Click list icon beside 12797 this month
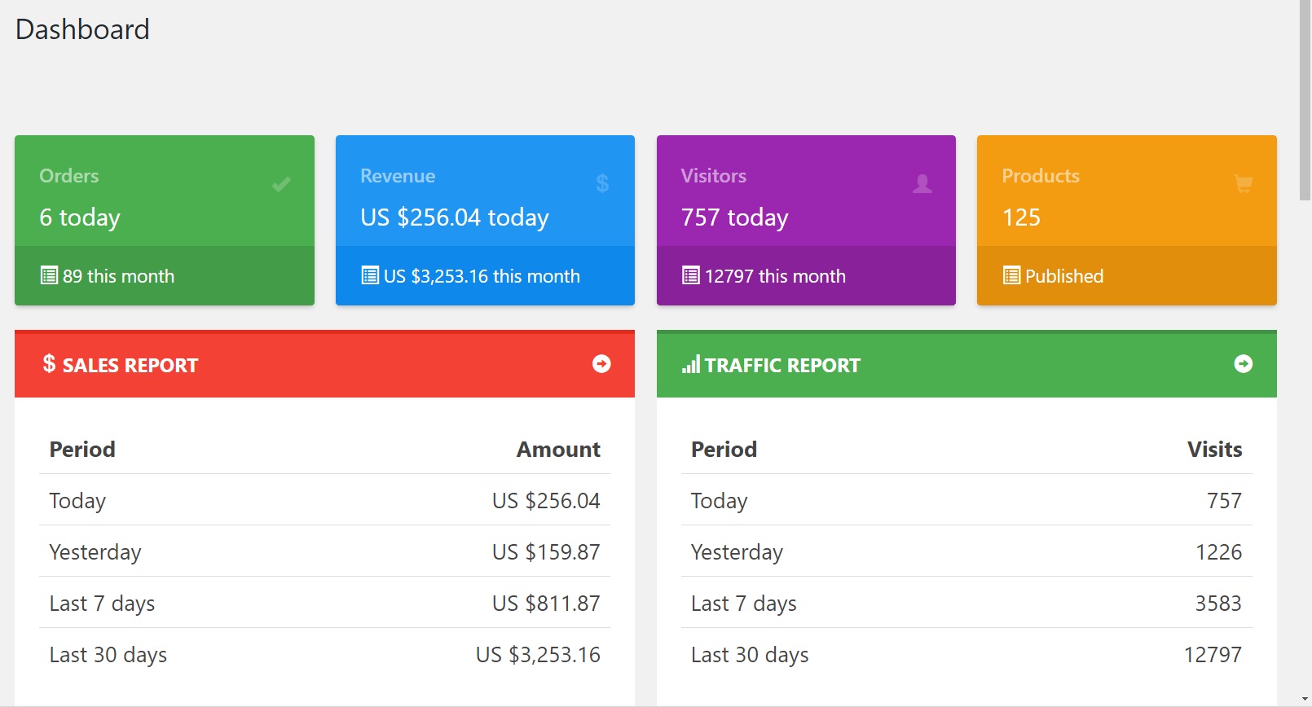1312x707 pixels. click(x=691, y=276)
